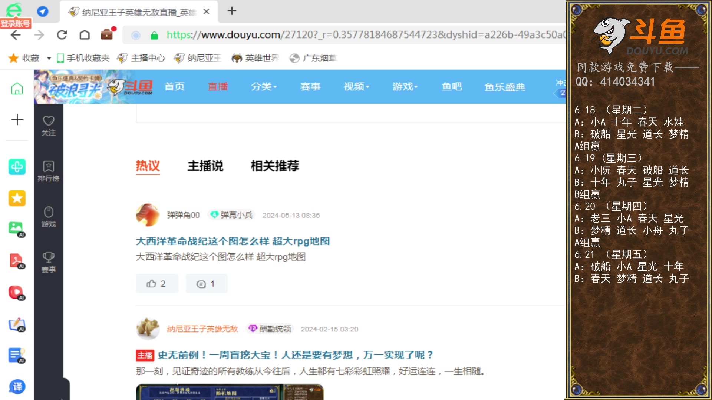This screenshot has height=400, width=712.
Task: Open the 纳尼亚王 bookmark
Action: [x=198, y=58]
